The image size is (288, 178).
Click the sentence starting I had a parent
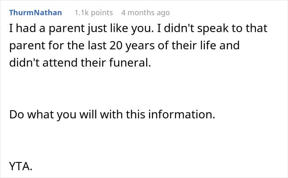pos(81,28)
